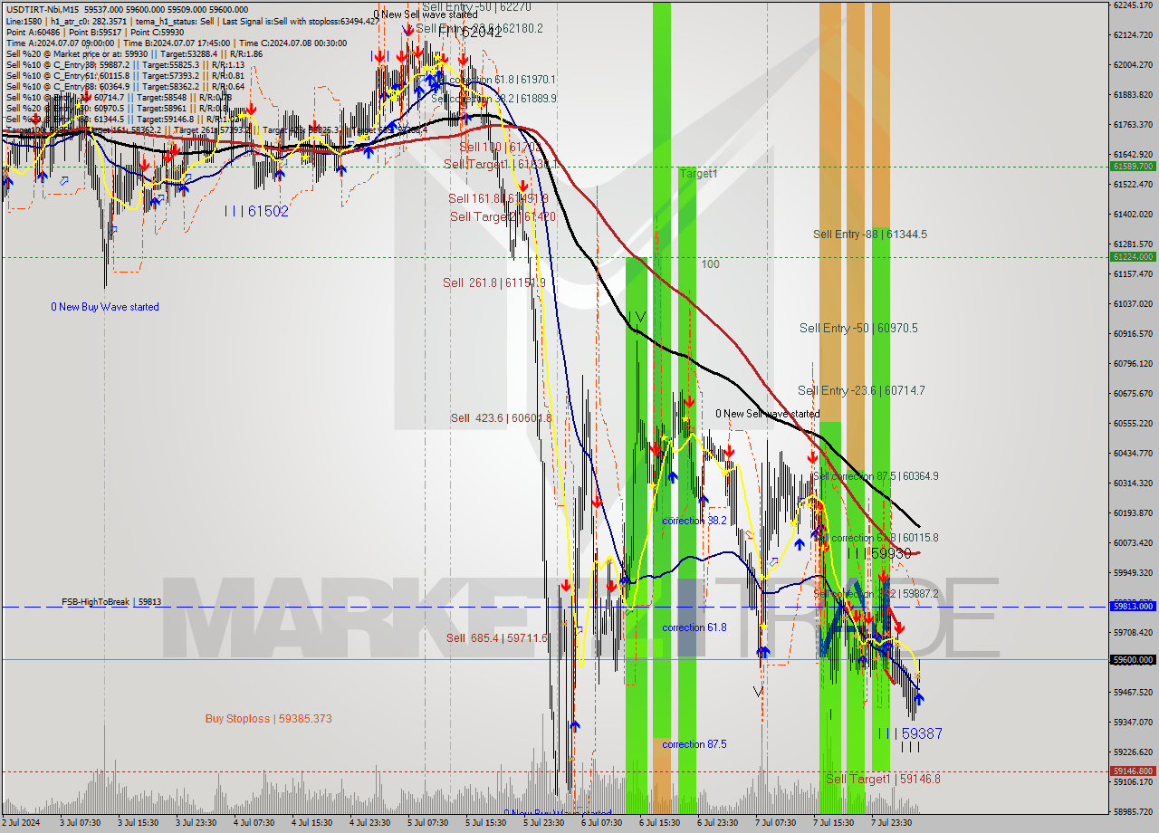Click the current price 59600.000 tag
This screenshot has height=833, width=1159.
[1133, 659]
